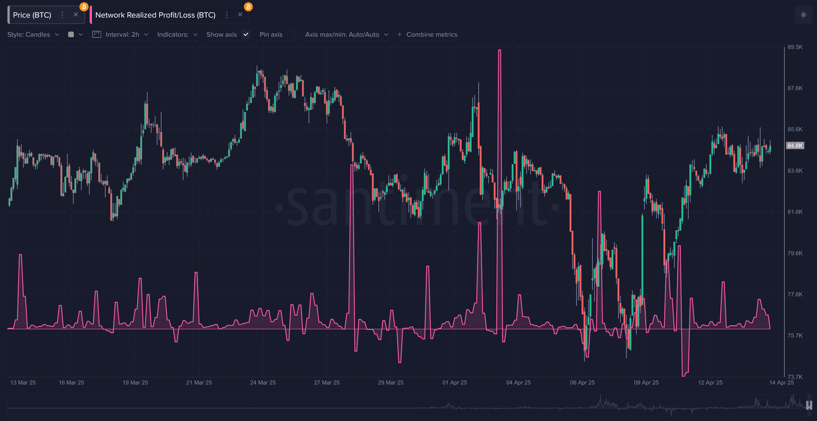Click the round button at top right

(803, 15)
